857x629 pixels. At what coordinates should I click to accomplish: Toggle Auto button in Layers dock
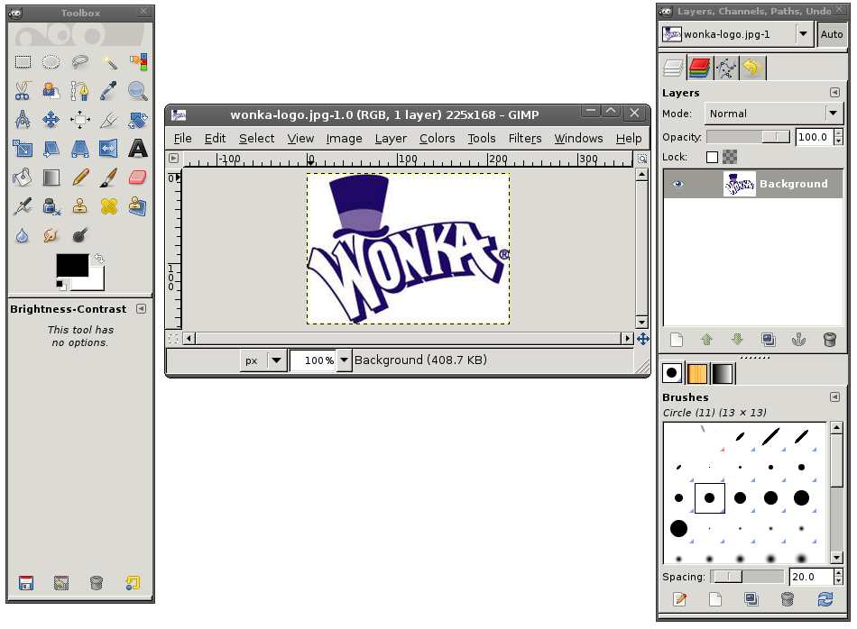(832, 34)
